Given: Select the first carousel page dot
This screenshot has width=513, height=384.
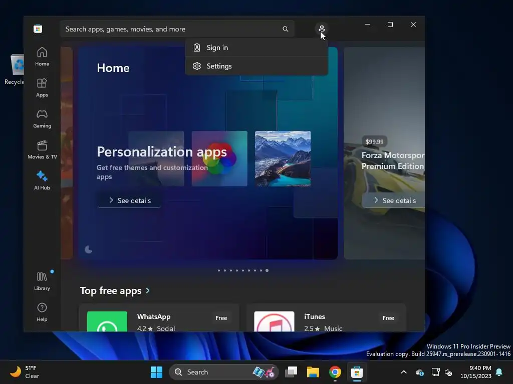Looking at the screenshot, I should [219, 270].
